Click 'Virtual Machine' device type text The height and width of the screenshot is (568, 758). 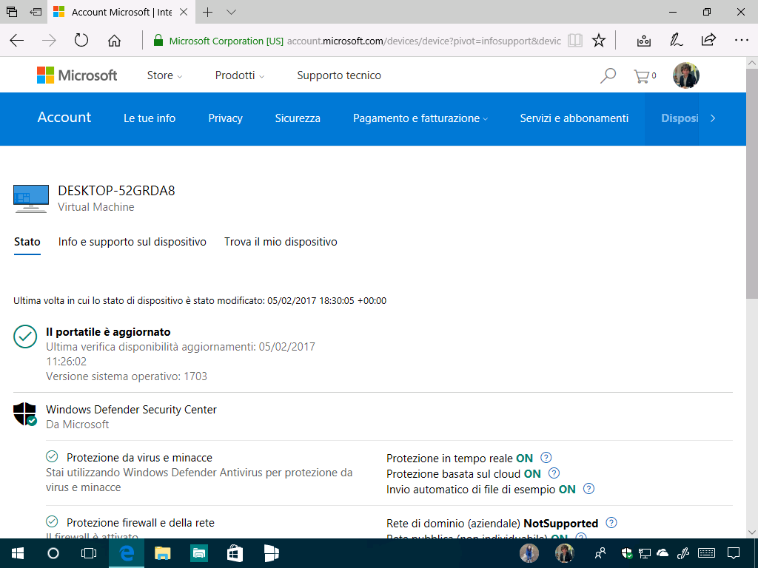[96, 207]
